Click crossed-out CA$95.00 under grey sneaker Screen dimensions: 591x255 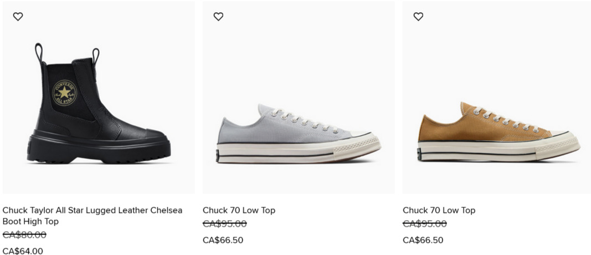224,224
